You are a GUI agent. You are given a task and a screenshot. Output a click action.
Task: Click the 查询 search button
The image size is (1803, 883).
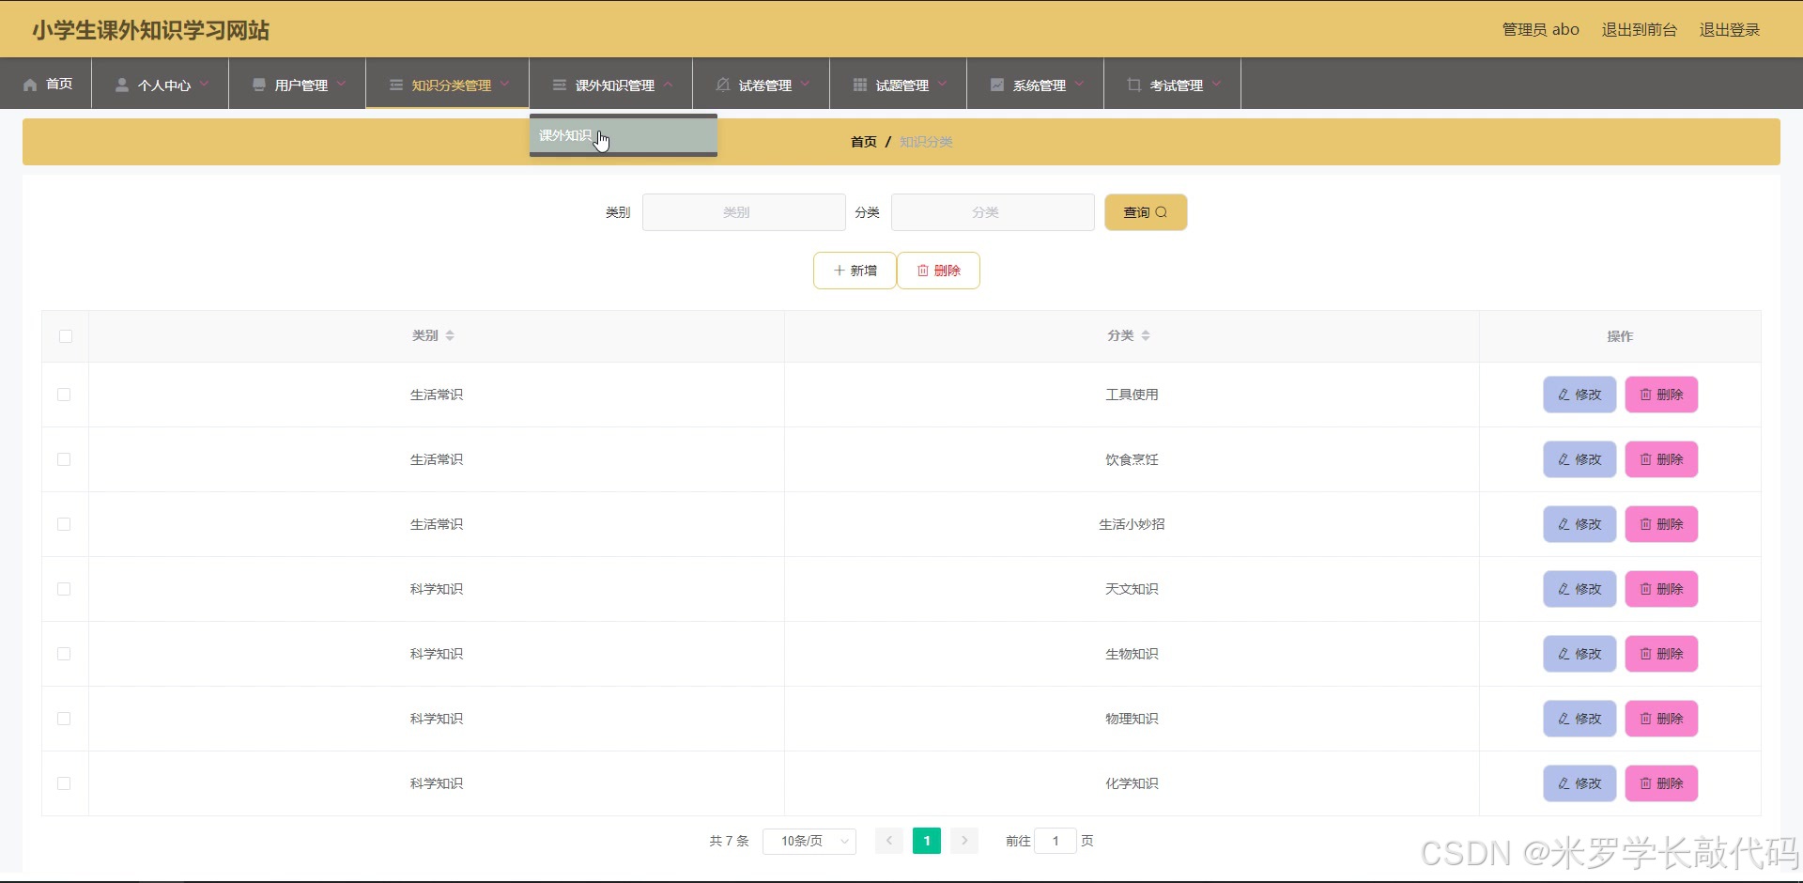[1146, 212]
